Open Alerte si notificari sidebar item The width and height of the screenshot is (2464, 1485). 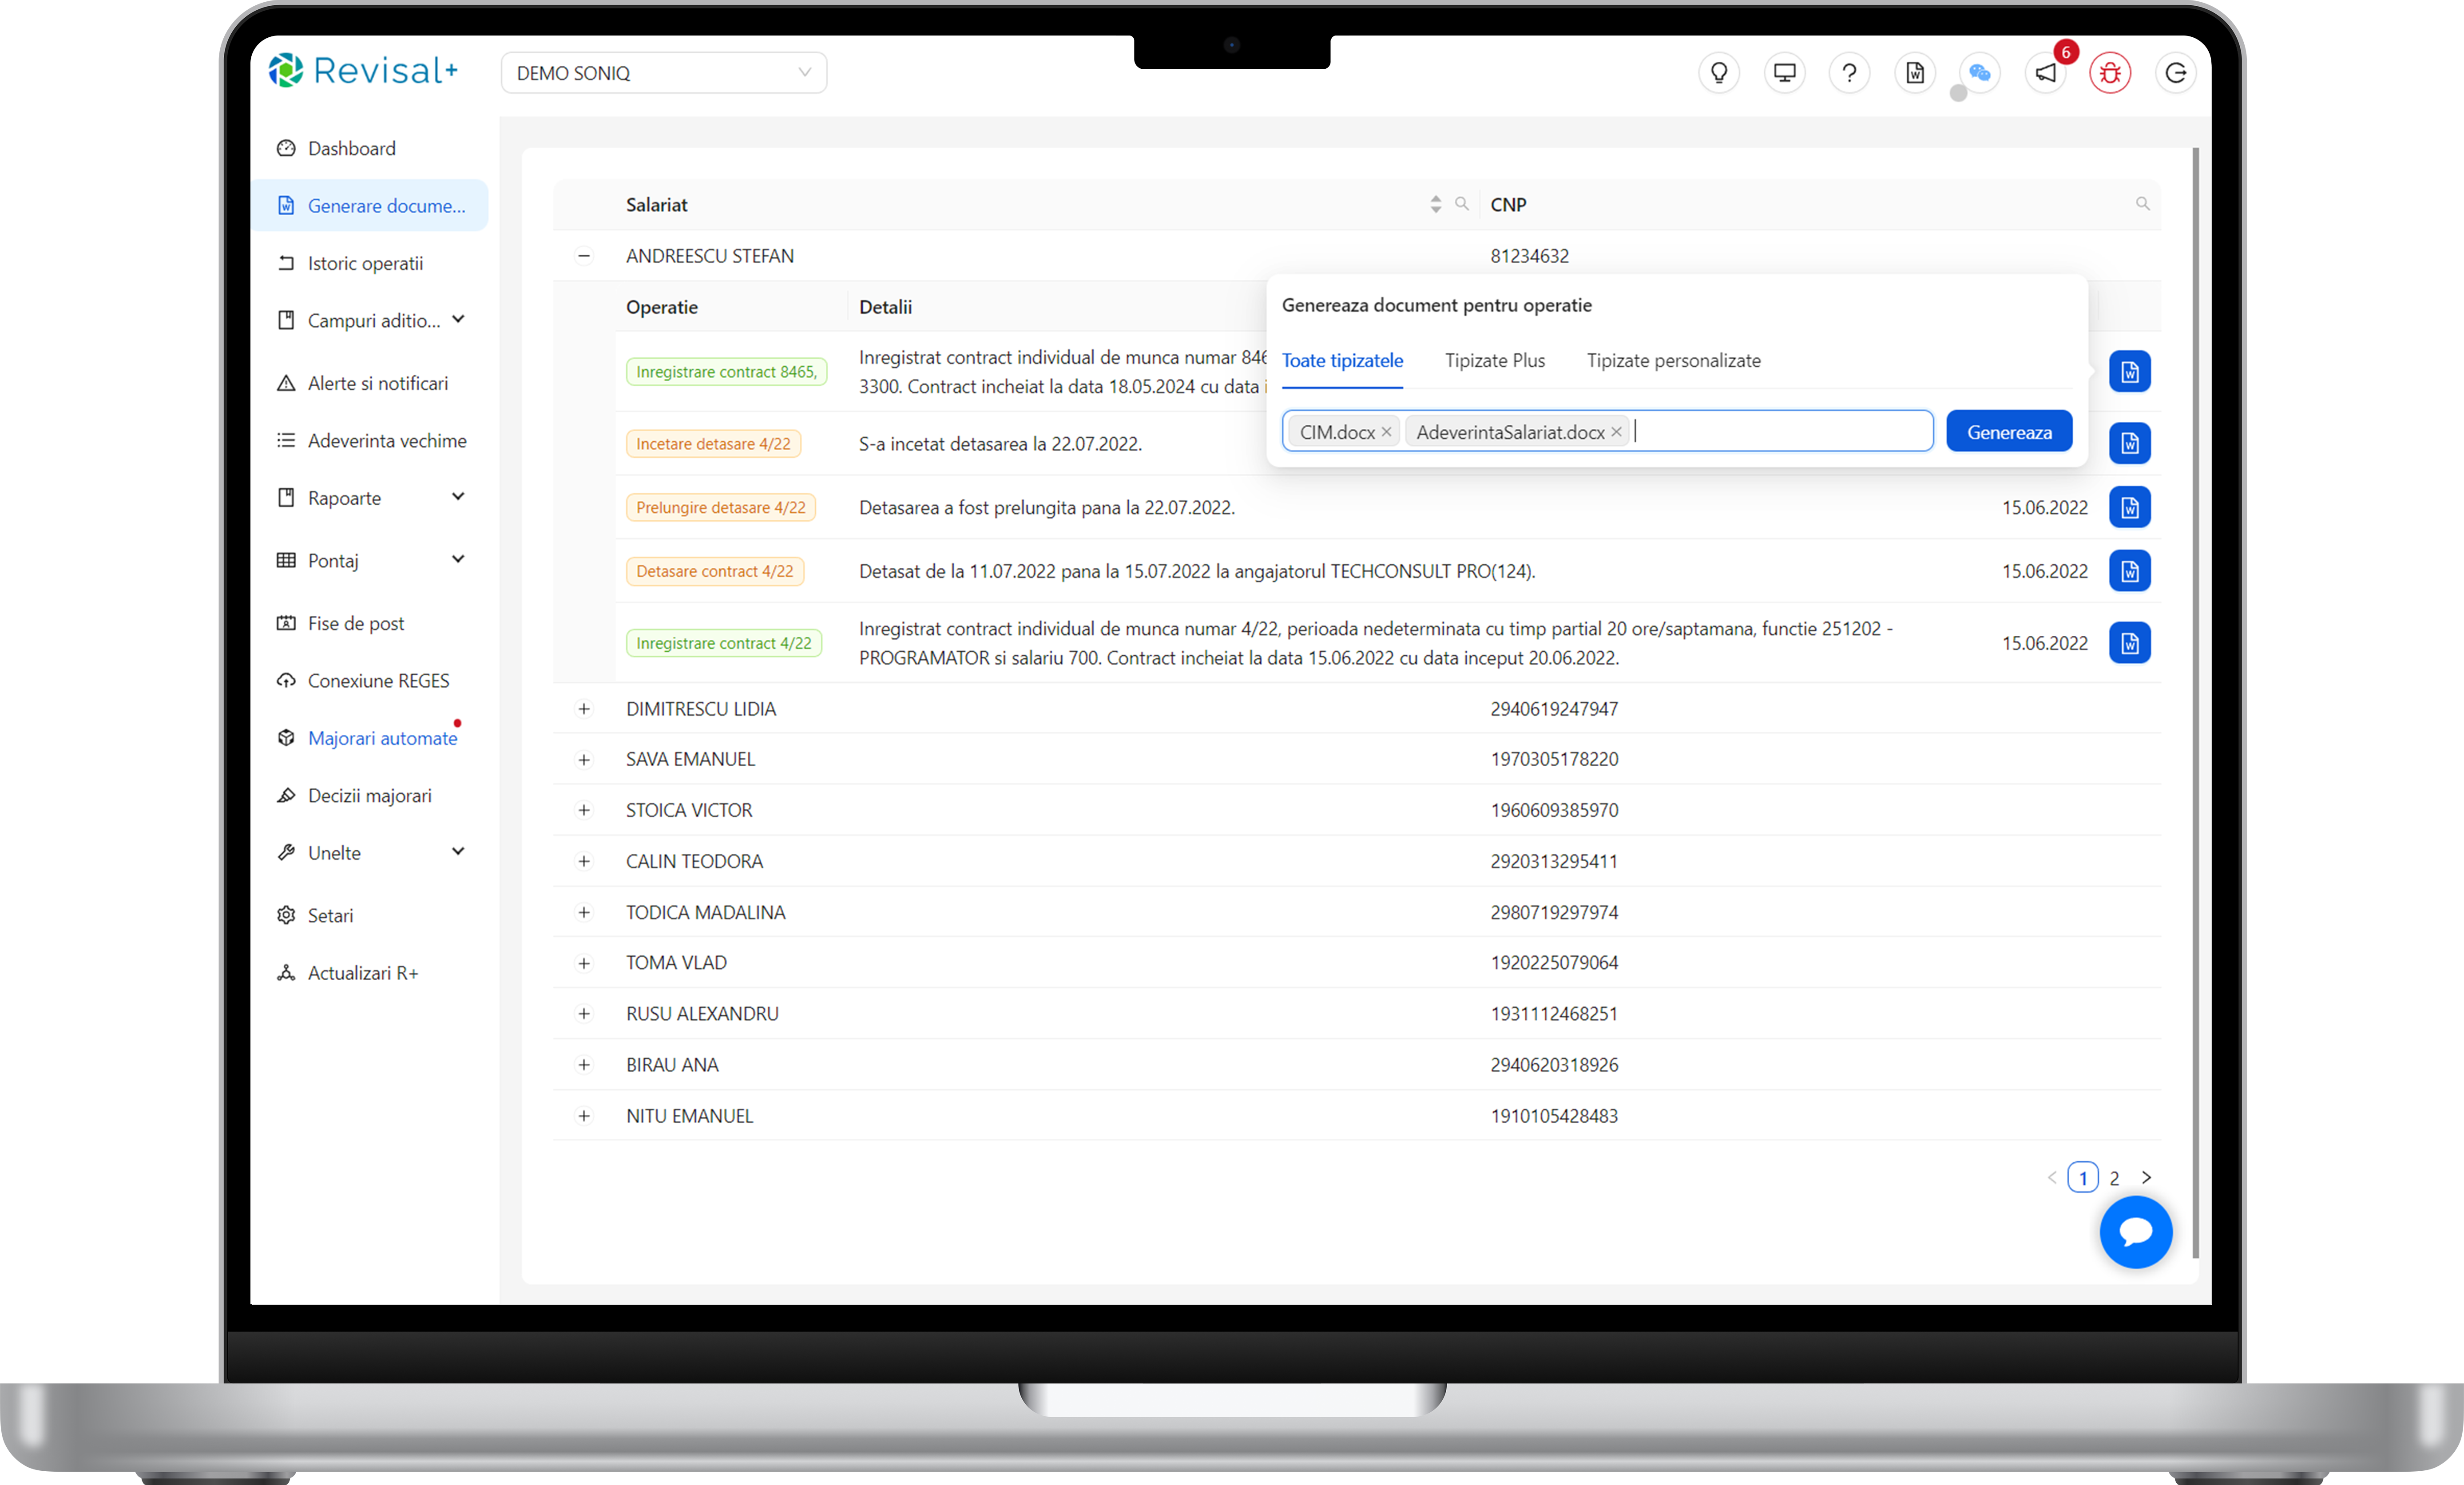[370, 383]
